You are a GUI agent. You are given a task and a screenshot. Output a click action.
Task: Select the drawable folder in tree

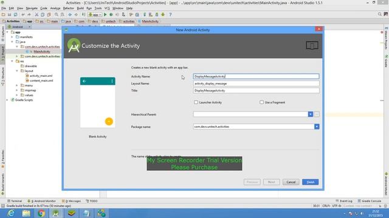pos(31,66)
